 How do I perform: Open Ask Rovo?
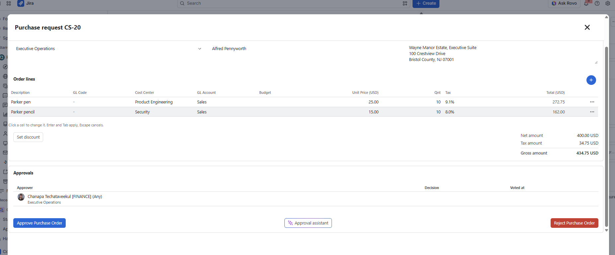[564, 3]
